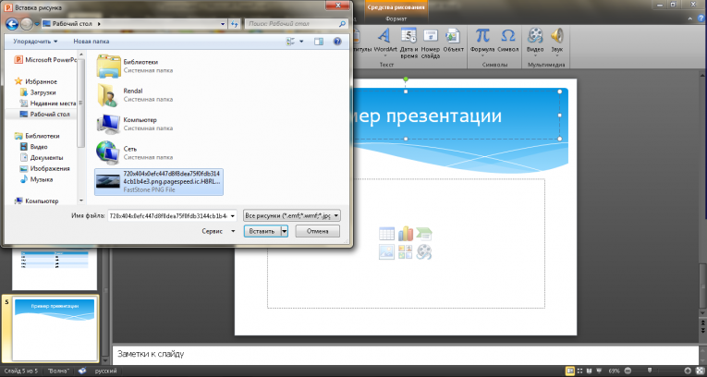The image size is (707, 377).
Task: Open the Сервис dropdown menu
Action: click(218, 231)
